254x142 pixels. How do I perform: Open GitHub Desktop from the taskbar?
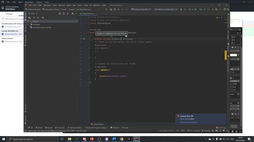coord(107,139)
